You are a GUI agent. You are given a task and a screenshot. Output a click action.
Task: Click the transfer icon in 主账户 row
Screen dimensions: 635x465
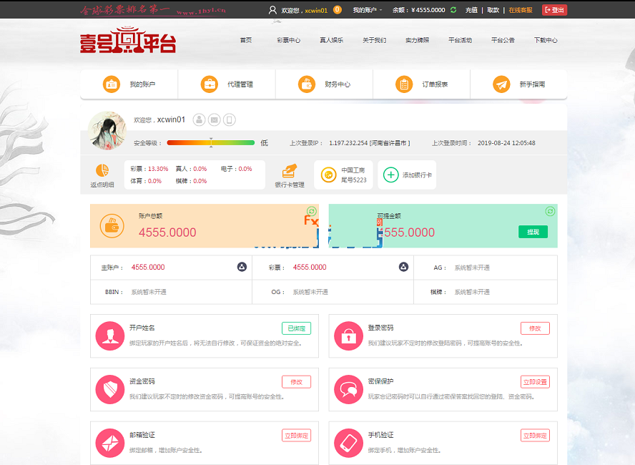tap(242, 267)
